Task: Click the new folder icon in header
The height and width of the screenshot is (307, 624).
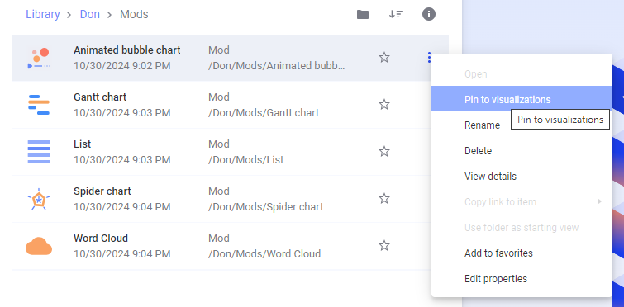Action: click(363, 15)
